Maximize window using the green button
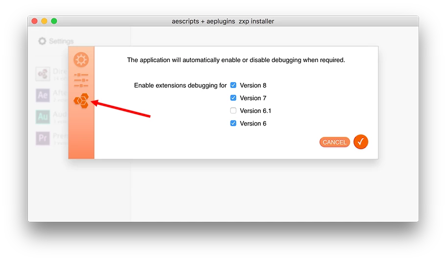The height and width of the screenshot is (261, 446). coord(54,21)
